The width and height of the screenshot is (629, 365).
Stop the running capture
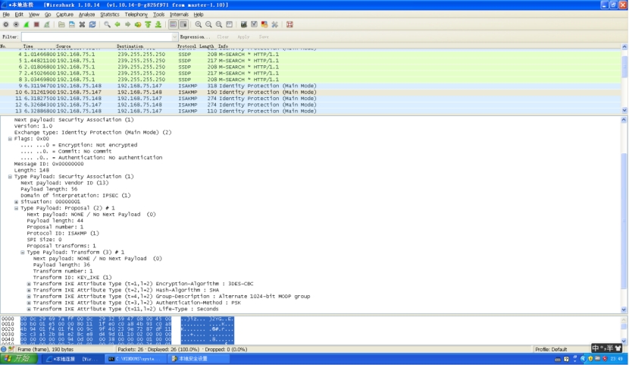pos(36,24)
